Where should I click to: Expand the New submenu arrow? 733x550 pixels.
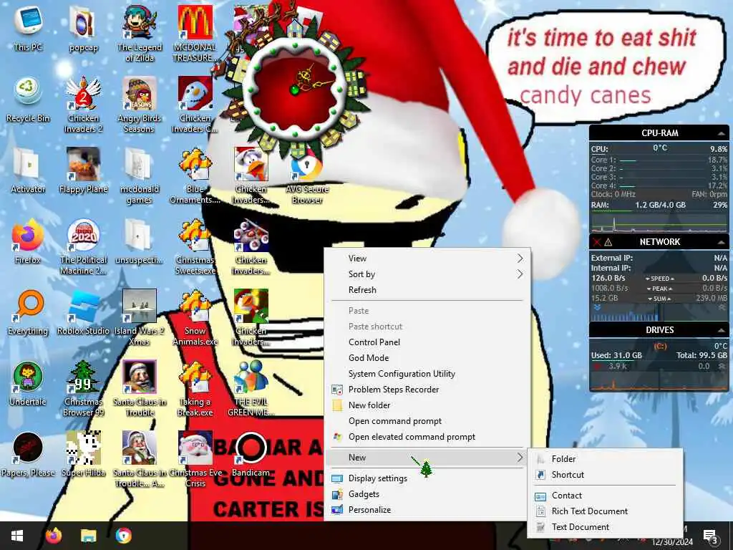click(520, 458)
